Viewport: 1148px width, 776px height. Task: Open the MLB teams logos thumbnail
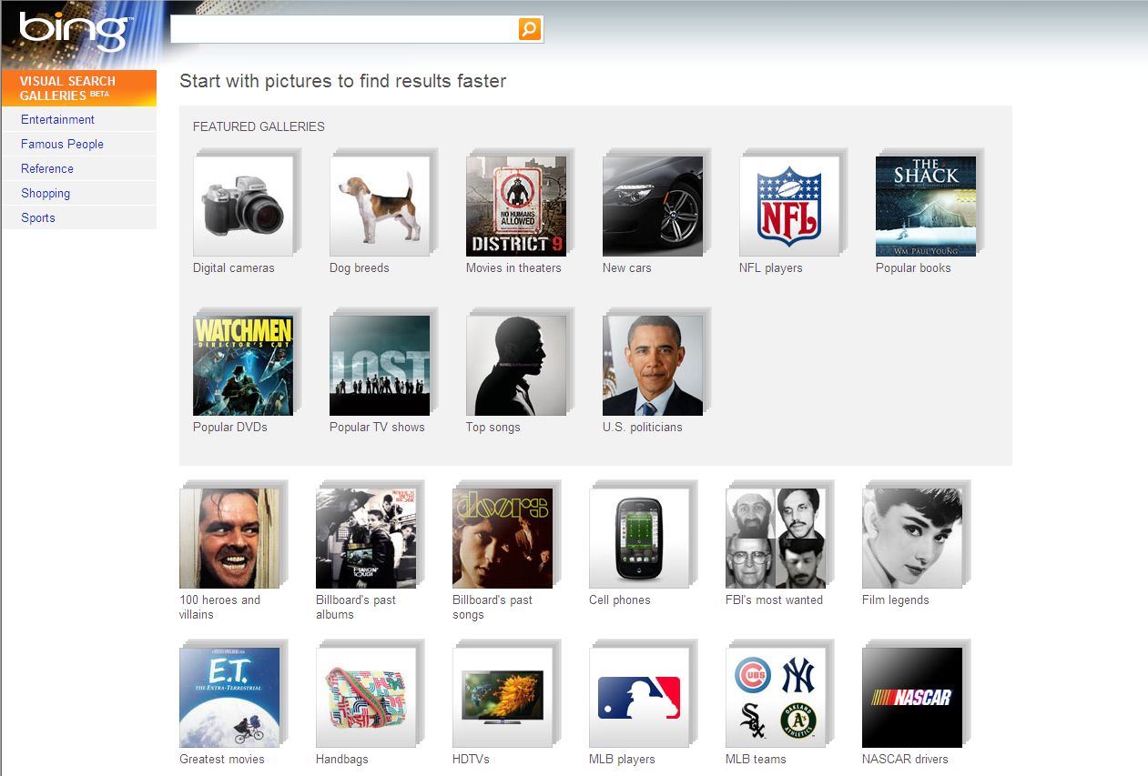(x=776, y=698)
